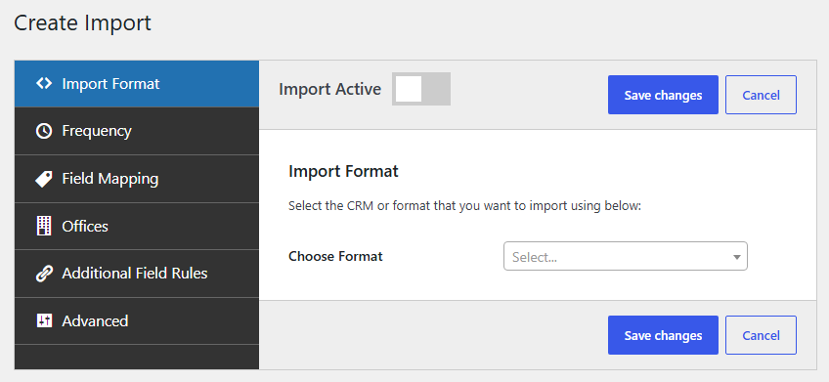Click the Choose Format dropdown arrow
This screenshot has width=829, height=382.
coord(736,257)
